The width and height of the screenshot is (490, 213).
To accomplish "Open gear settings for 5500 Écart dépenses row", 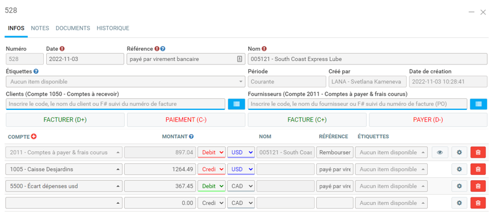I will (459, 186).
